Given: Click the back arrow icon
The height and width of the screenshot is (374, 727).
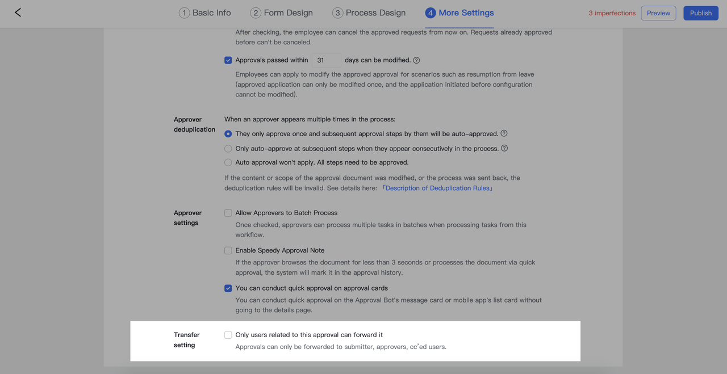Looking at the screenshot, I should [18, 12].
